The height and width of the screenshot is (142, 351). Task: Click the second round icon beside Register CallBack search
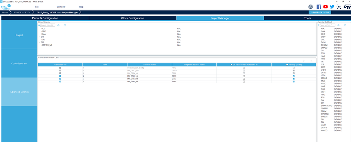[x=345, y=25]
